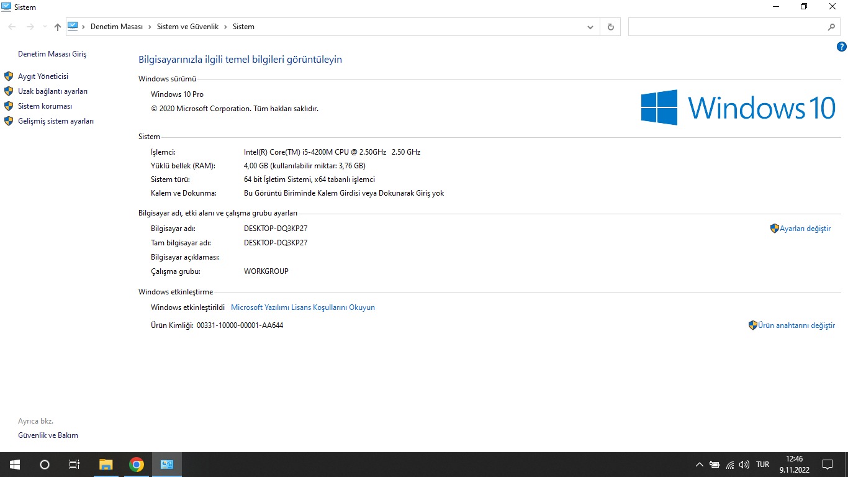The image size is (848, 477).
Task: Click the speaker volume tray icon
Action: (744, 465)
